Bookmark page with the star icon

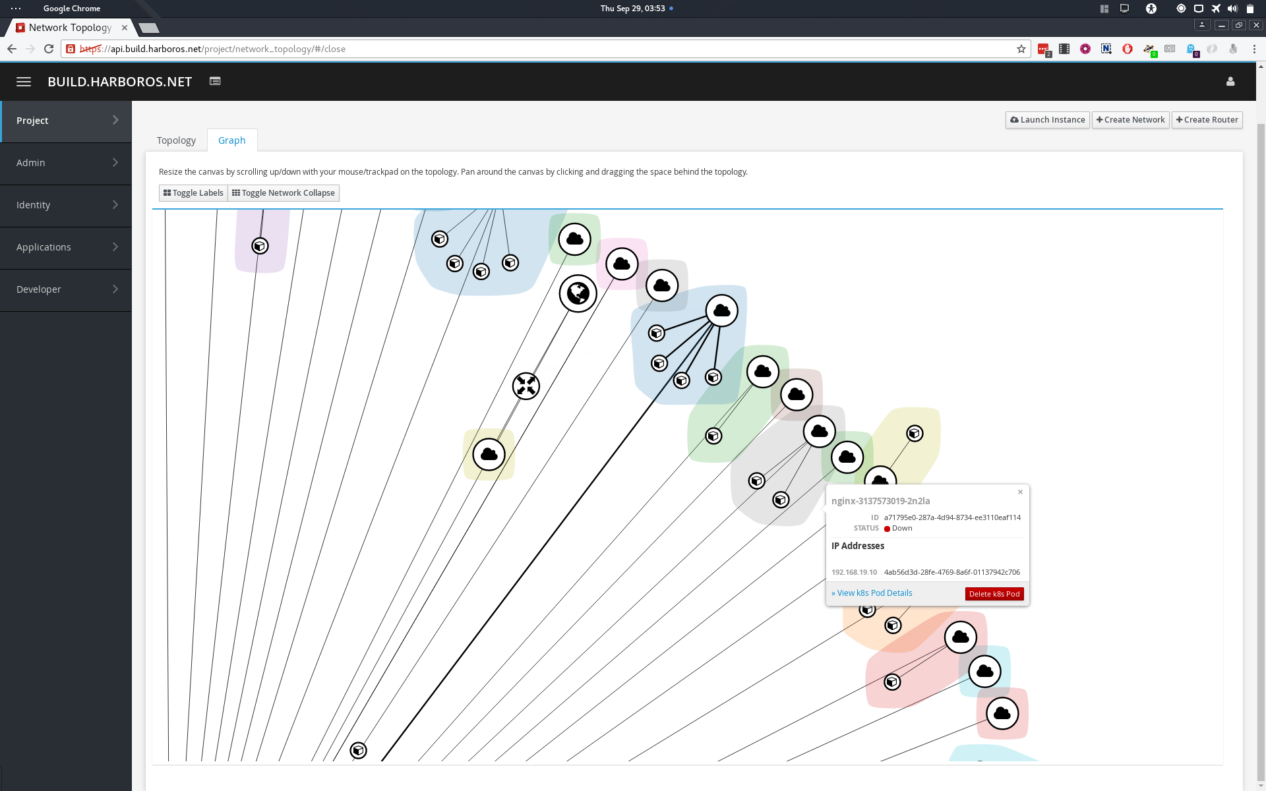(x=1021, y=49)
